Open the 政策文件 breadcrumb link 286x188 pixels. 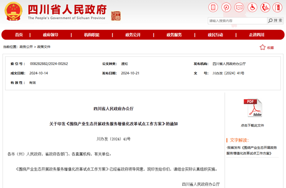click(44, 47)
